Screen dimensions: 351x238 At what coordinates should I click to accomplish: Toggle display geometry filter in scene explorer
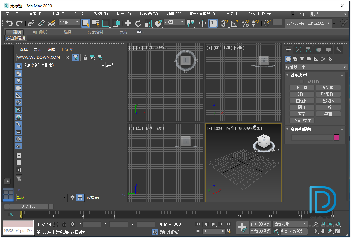19,66
